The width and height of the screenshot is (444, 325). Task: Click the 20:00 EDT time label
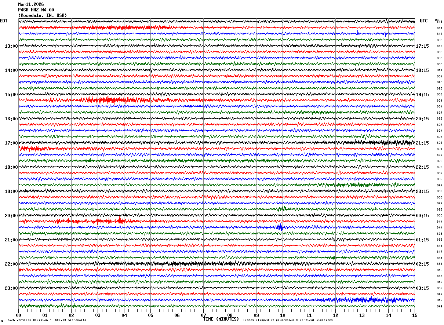11,216
